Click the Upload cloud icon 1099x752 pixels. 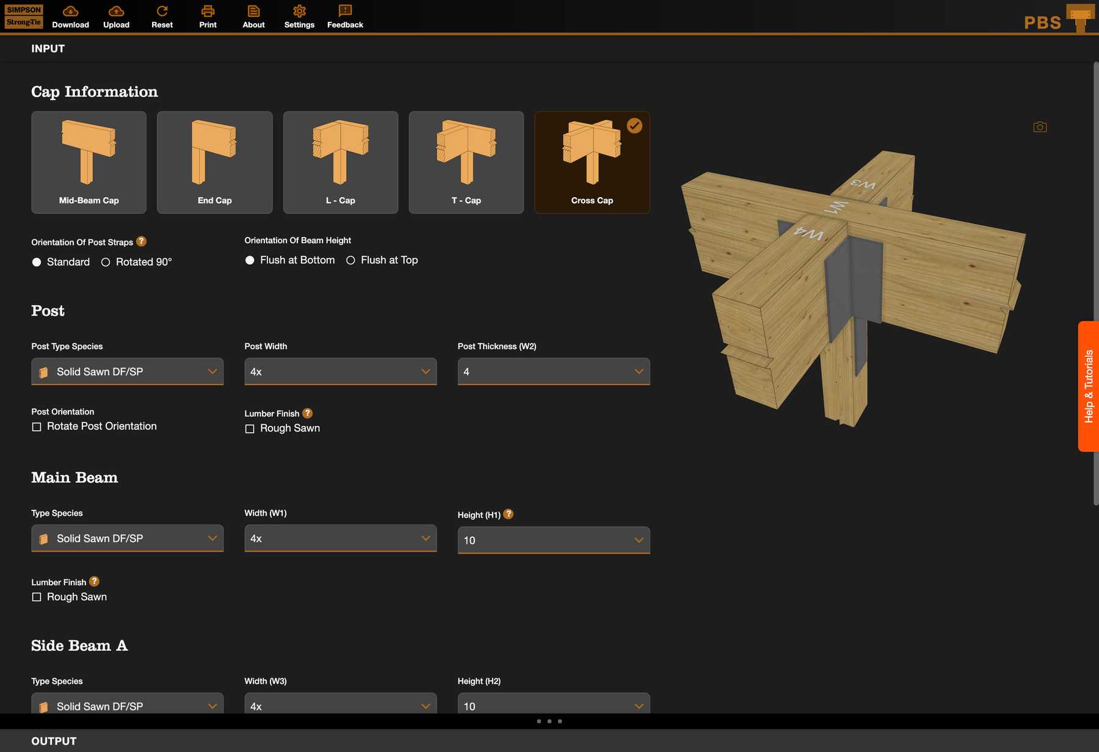click(x=116, y=12)
